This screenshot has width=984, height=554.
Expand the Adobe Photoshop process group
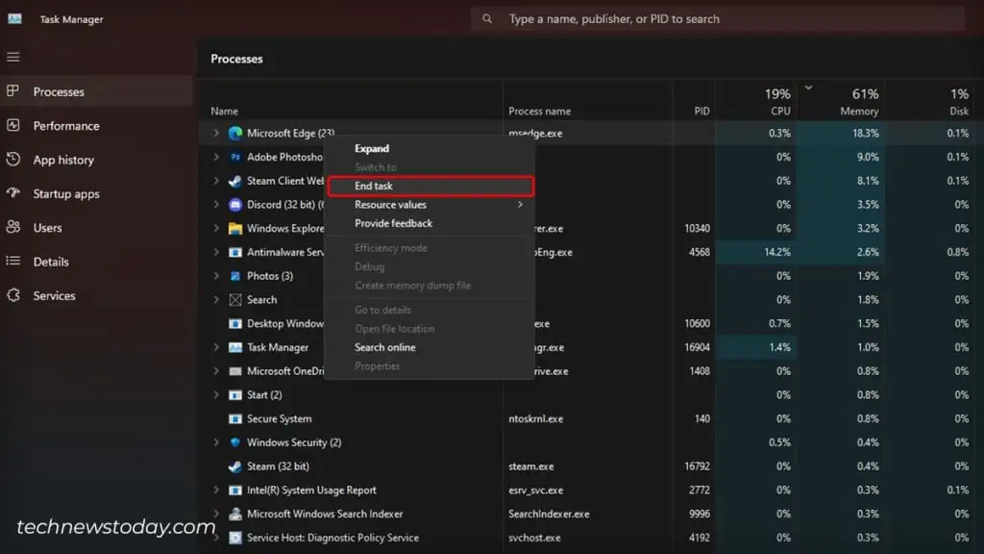(x=216, y=157)
